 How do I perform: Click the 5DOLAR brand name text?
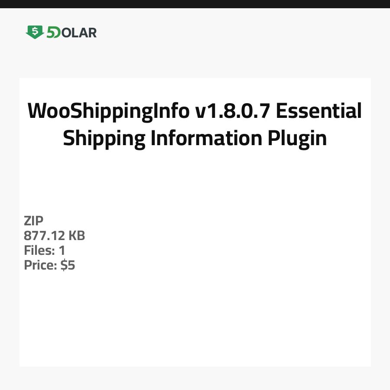[71, 32]
